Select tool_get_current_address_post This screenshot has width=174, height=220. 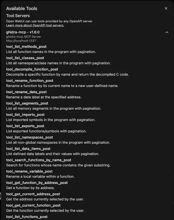33,194
